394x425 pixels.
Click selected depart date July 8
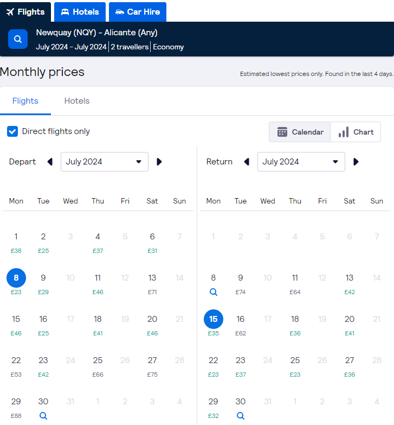pyautogui.click(x=16, y=278)
